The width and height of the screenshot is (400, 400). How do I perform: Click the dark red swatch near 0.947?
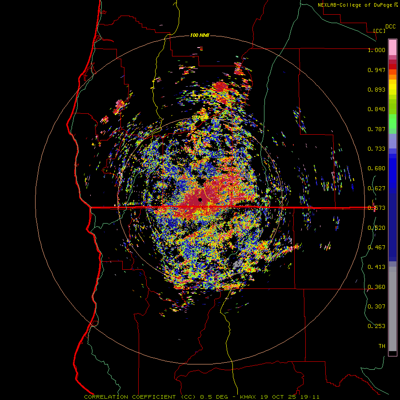pyautogui.click(x=392, y=67)
